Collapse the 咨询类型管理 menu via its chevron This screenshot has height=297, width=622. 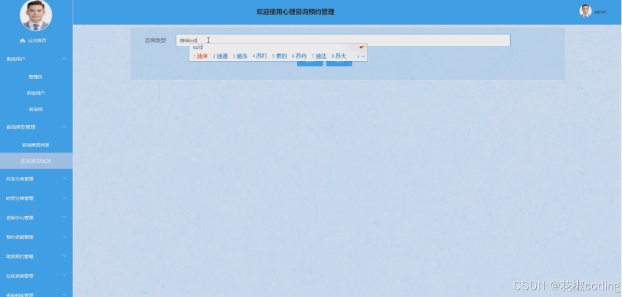64,127
